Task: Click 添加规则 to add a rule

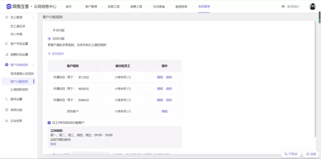Action: pos(58,54)
